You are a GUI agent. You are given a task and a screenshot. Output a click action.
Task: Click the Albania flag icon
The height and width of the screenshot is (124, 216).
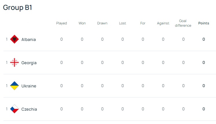coord(14,39)
